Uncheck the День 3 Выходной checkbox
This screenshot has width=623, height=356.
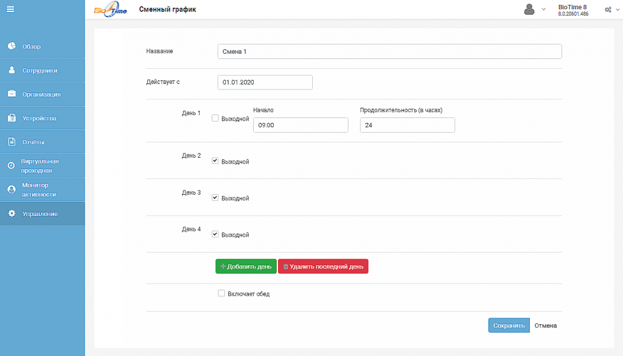pyautogui.click(x=215, y=197)
